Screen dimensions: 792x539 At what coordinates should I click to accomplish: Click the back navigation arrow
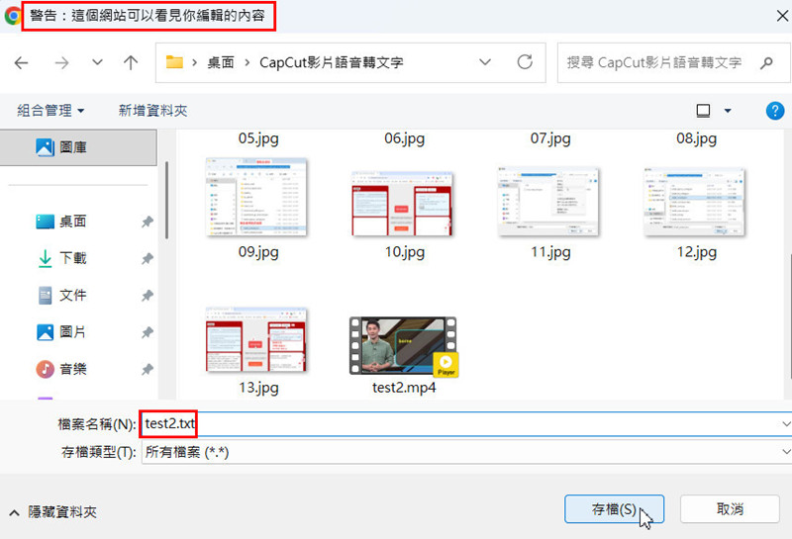pos(22,62)
